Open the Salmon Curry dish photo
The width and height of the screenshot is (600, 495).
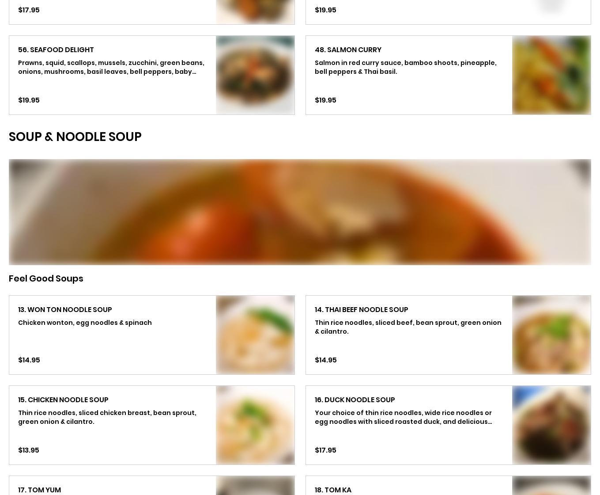551,75
